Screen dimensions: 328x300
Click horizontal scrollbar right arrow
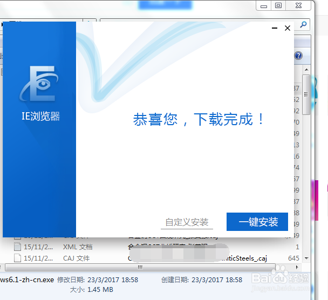point(297,267)
